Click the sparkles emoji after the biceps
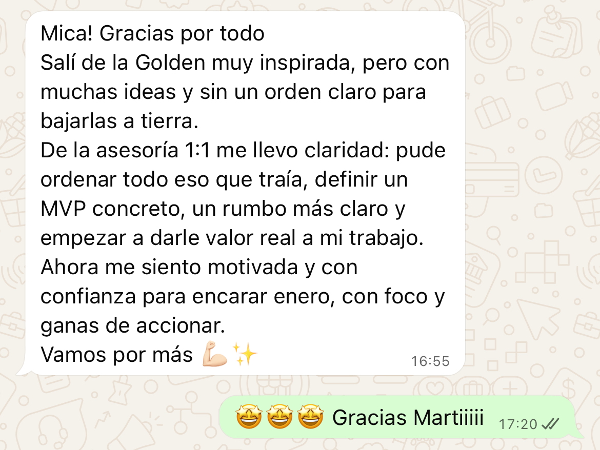The image size is (600, 450). [245, 355]
